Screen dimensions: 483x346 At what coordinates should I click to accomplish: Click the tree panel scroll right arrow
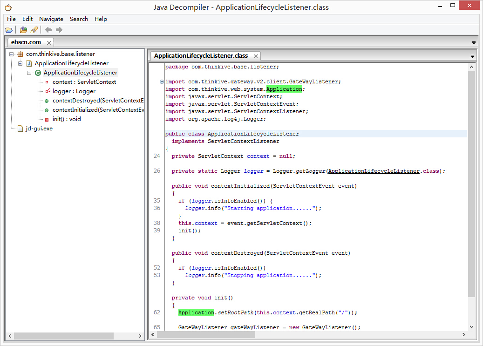[x=140, y=336]
